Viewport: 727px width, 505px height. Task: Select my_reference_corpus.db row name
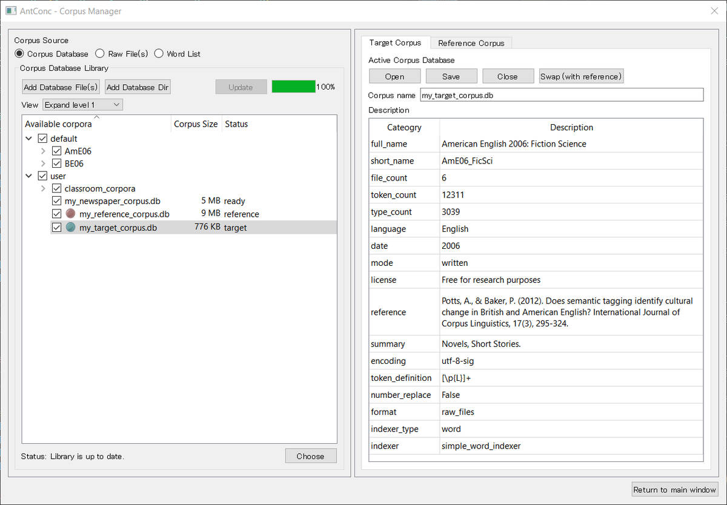(124, 214)
